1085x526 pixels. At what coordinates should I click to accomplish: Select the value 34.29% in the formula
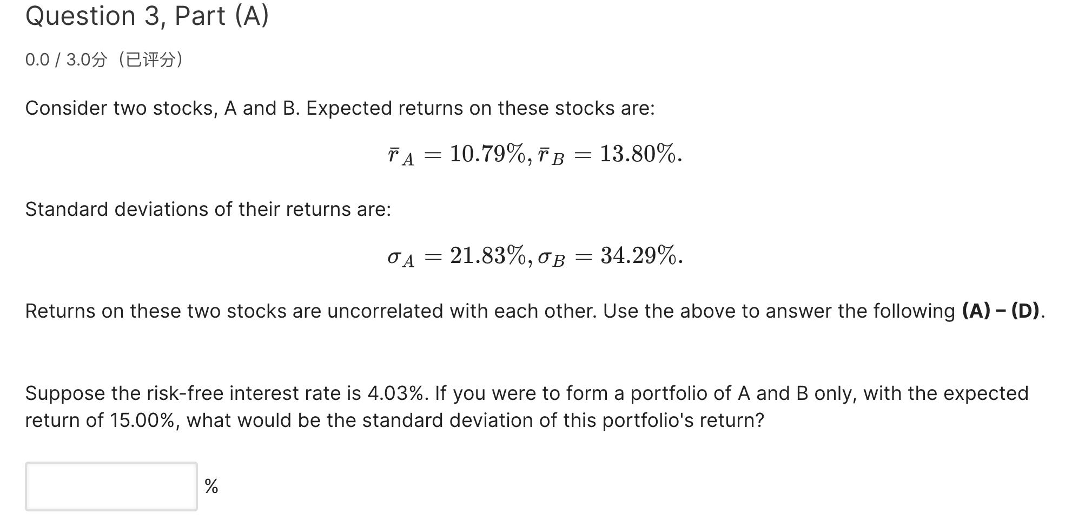639,257
